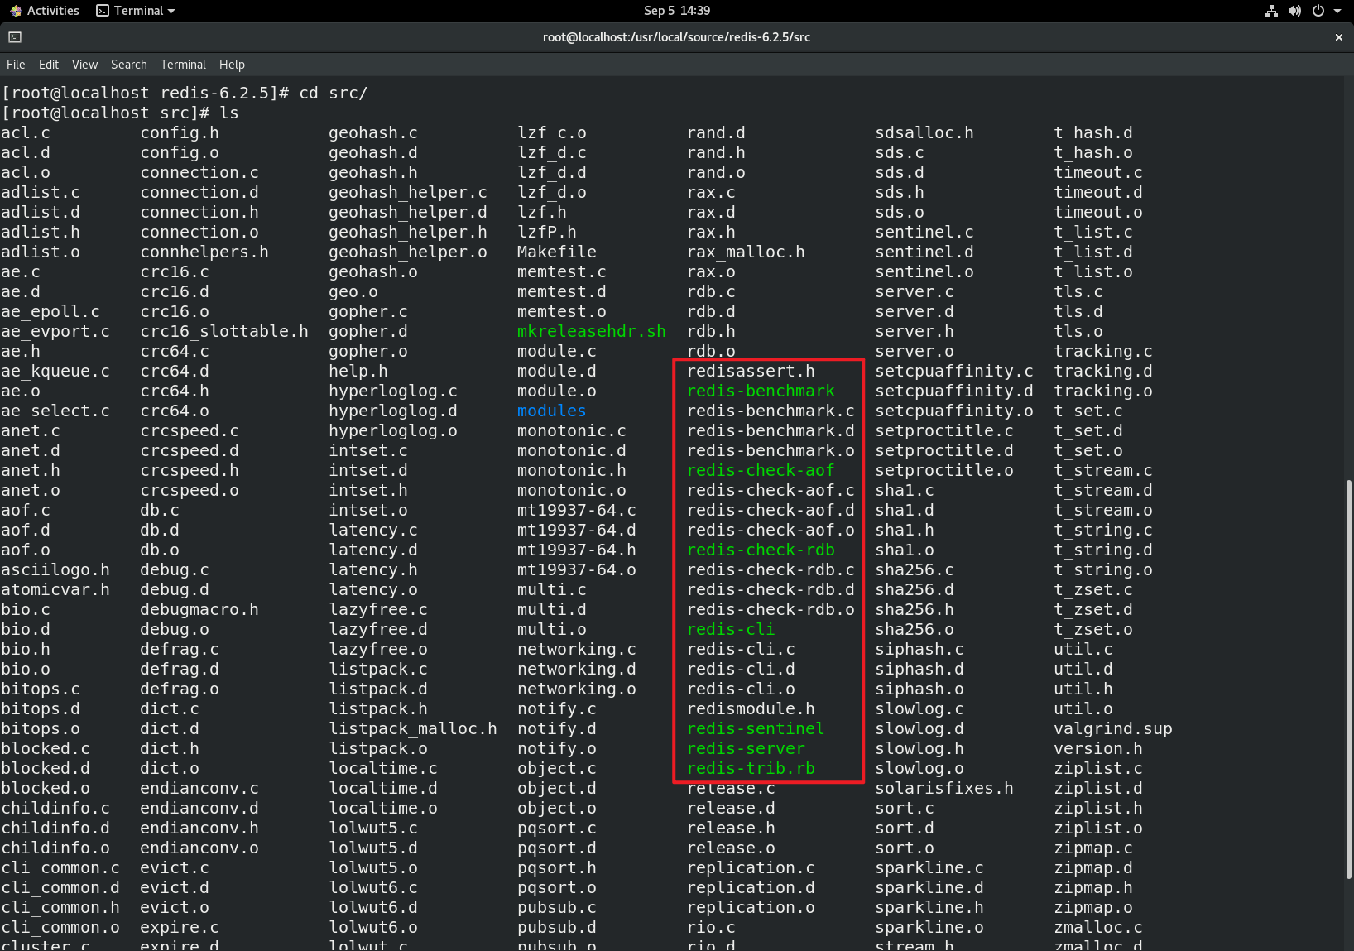1354x951 pixels.
Task: Click the connhelpers.h filename
Action: 204,252
